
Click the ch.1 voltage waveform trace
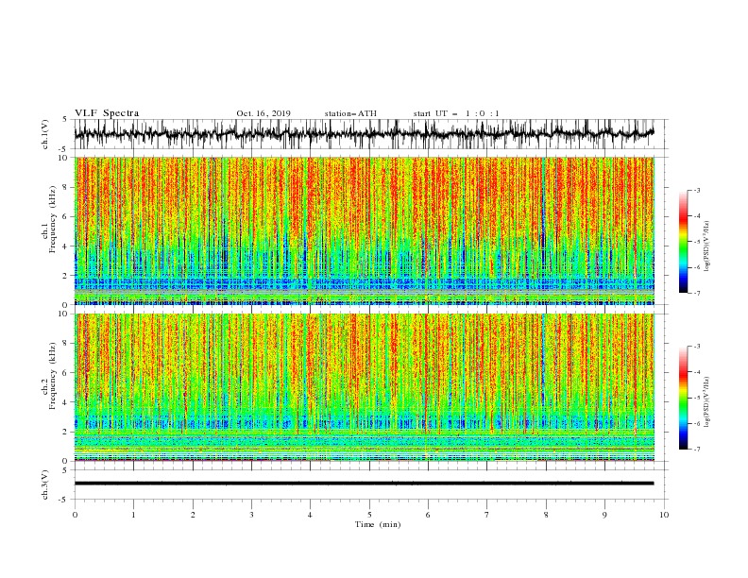tap(364, 134)
